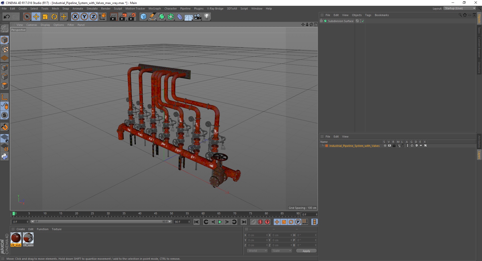Add a Subdivision Surface generator

coord(162,17)
